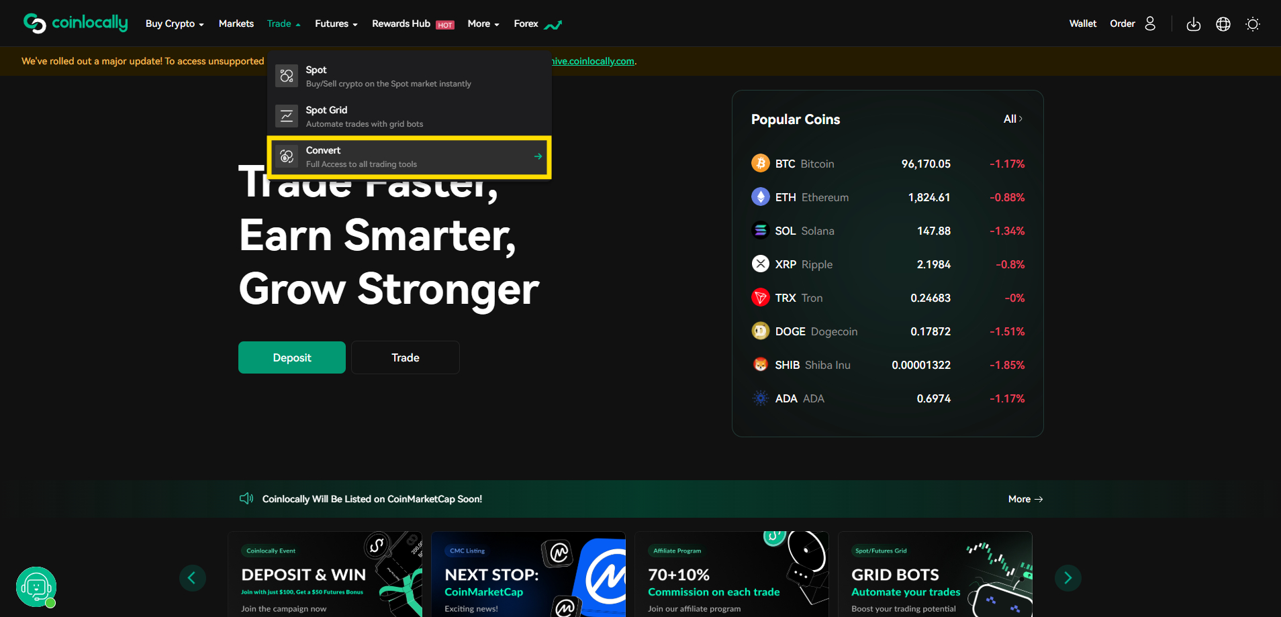This screenshot has height=617, width=1281.
Task: Click the Spot Grid chart icon
Action: click(x=287, y=116)
